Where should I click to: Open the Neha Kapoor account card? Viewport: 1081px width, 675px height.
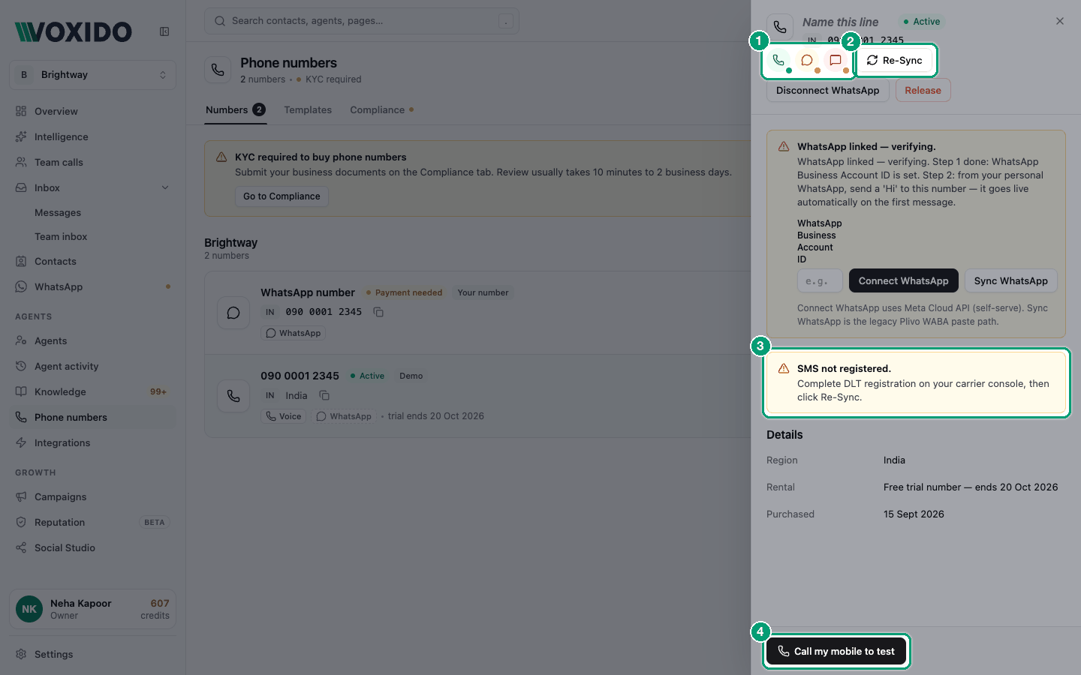(x=93, y=609)
